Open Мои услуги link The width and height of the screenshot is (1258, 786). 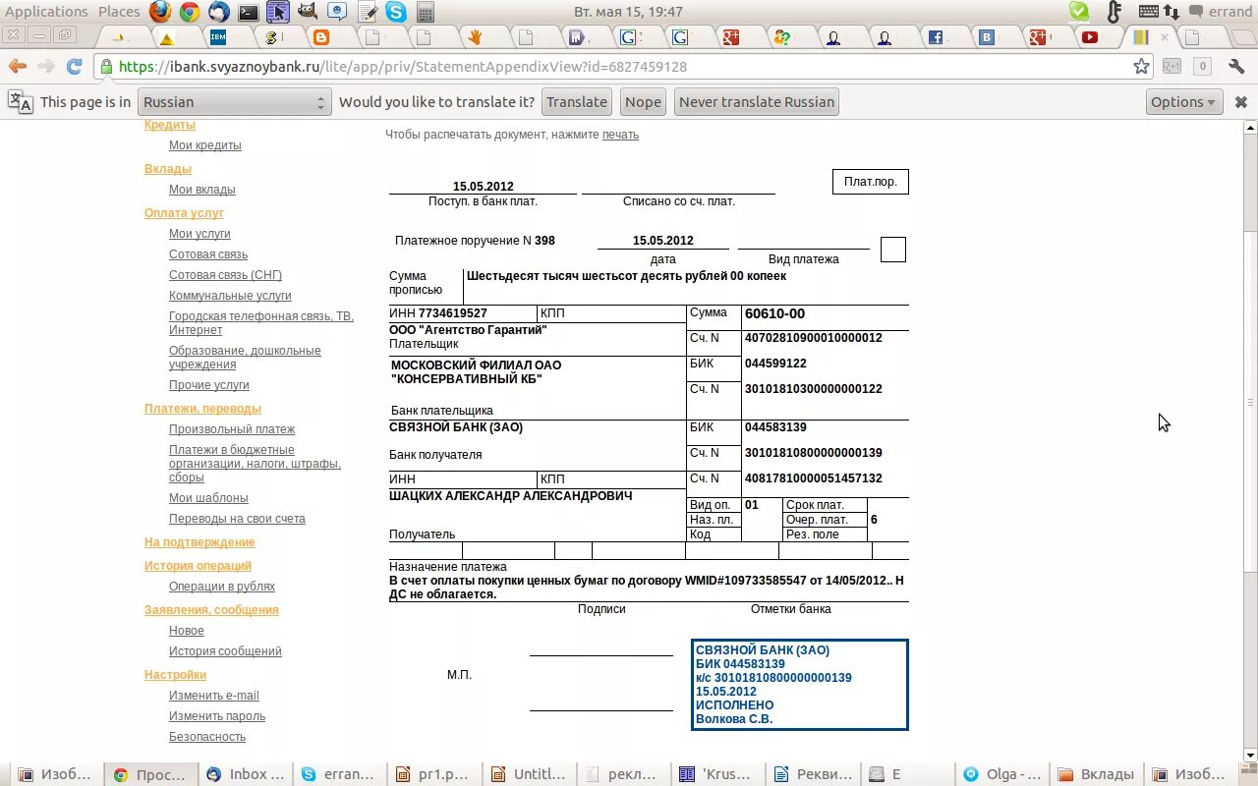200,234
